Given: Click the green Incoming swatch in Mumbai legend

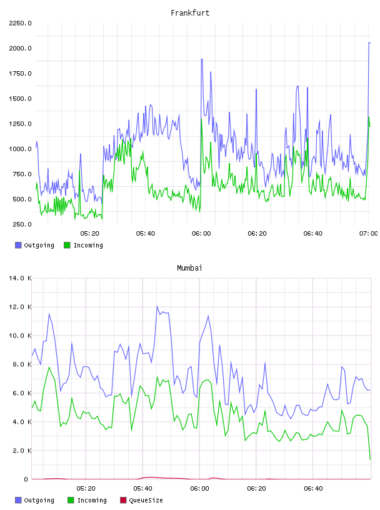Looking at the screenshot, I should (71, 500).
